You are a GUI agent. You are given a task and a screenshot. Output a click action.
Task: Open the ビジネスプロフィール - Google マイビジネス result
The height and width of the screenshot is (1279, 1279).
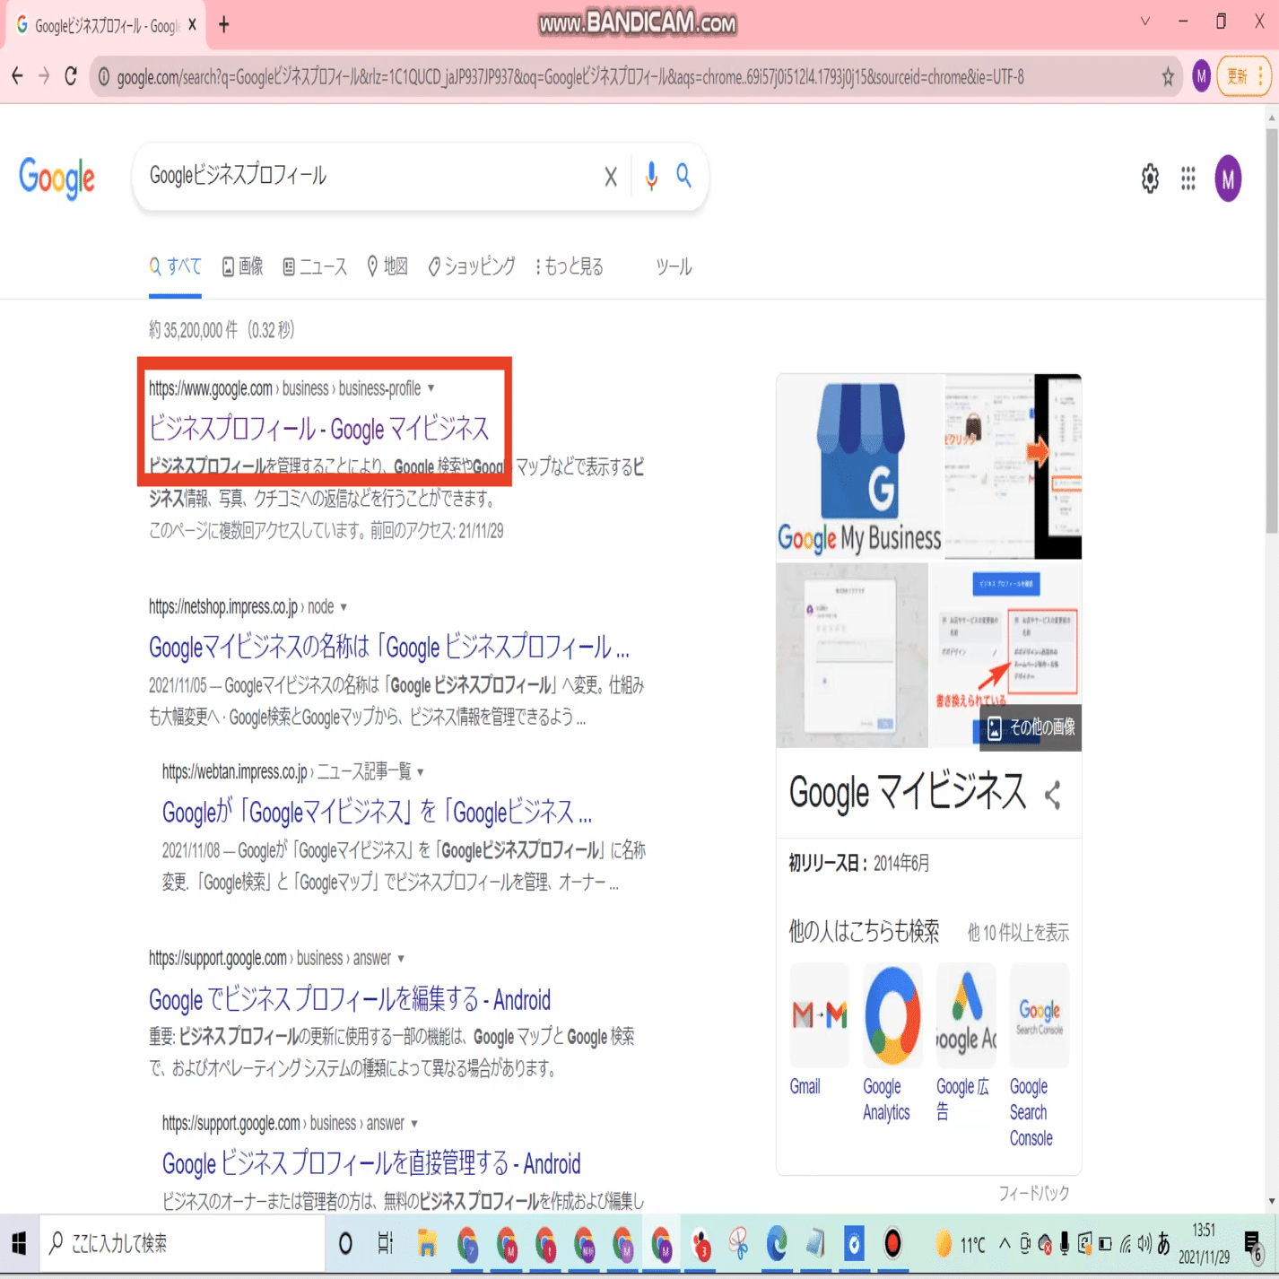coord(320,430)
